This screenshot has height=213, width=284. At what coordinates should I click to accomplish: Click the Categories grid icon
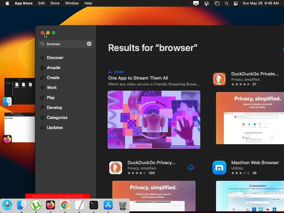coord(42,118)
